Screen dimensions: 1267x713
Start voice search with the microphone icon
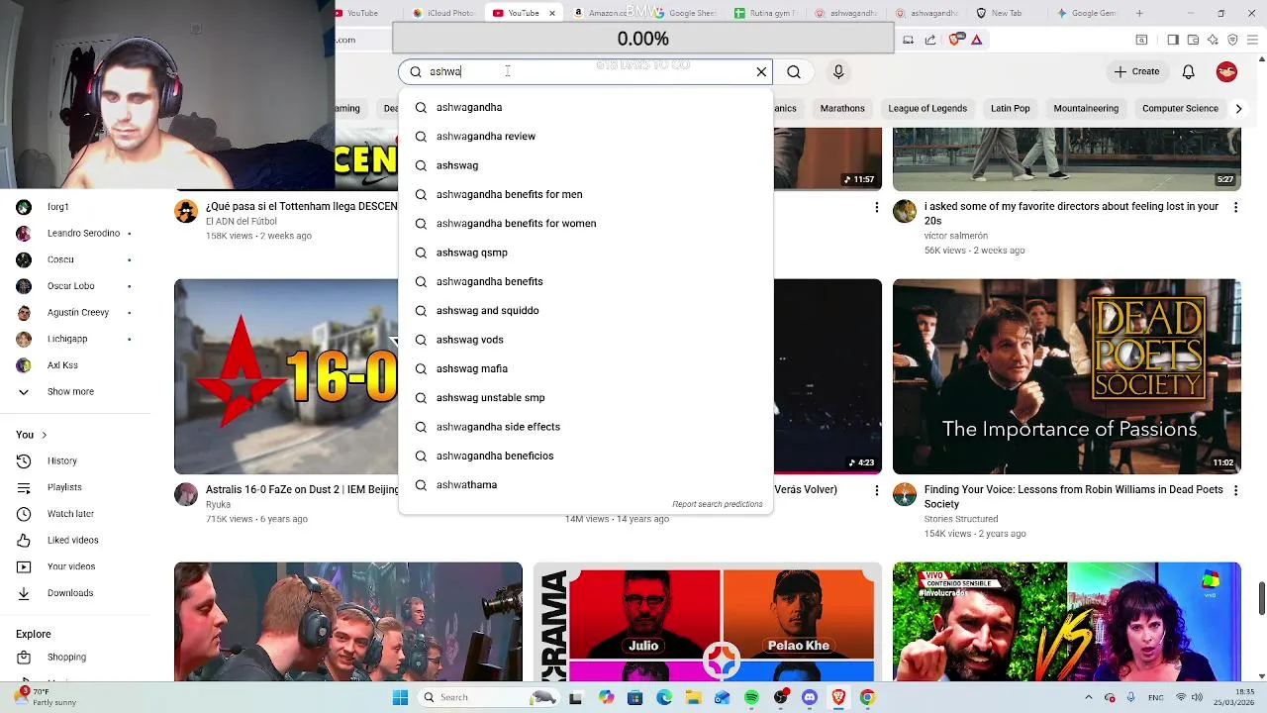838,71
